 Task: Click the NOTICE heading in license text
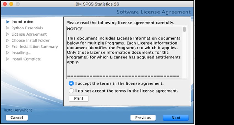tap(75, 29)
